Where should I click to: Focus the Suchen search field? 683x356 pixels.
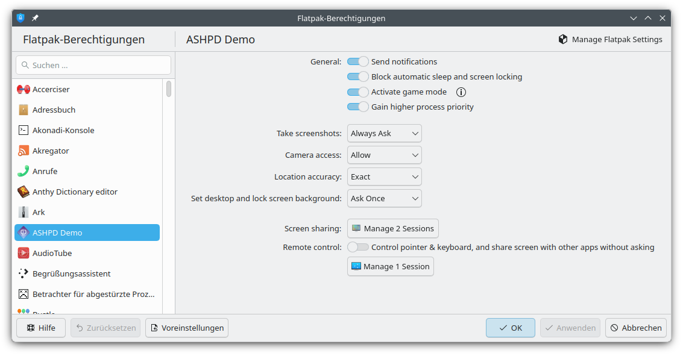pos(93,65)
